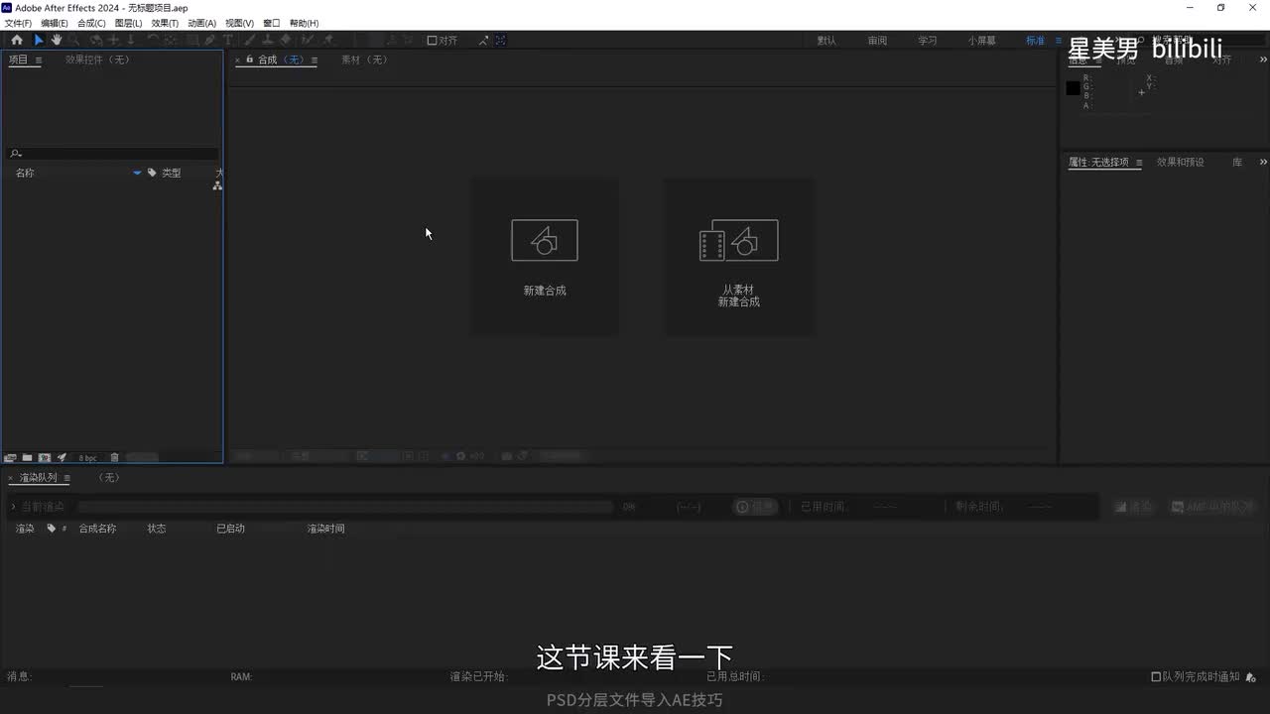Open the 标准 workspace menu
This screenshot has width=1270, height=714.
click(x=1059, y=41)
